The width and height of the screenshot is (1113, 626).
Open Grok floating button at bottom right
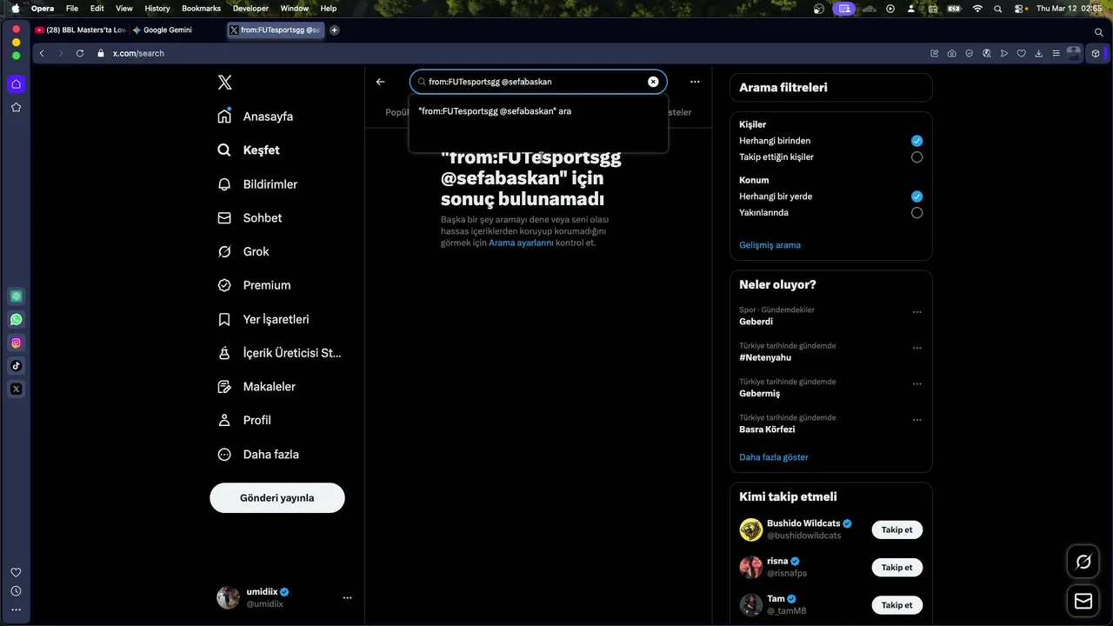[x=1083, y=562]
